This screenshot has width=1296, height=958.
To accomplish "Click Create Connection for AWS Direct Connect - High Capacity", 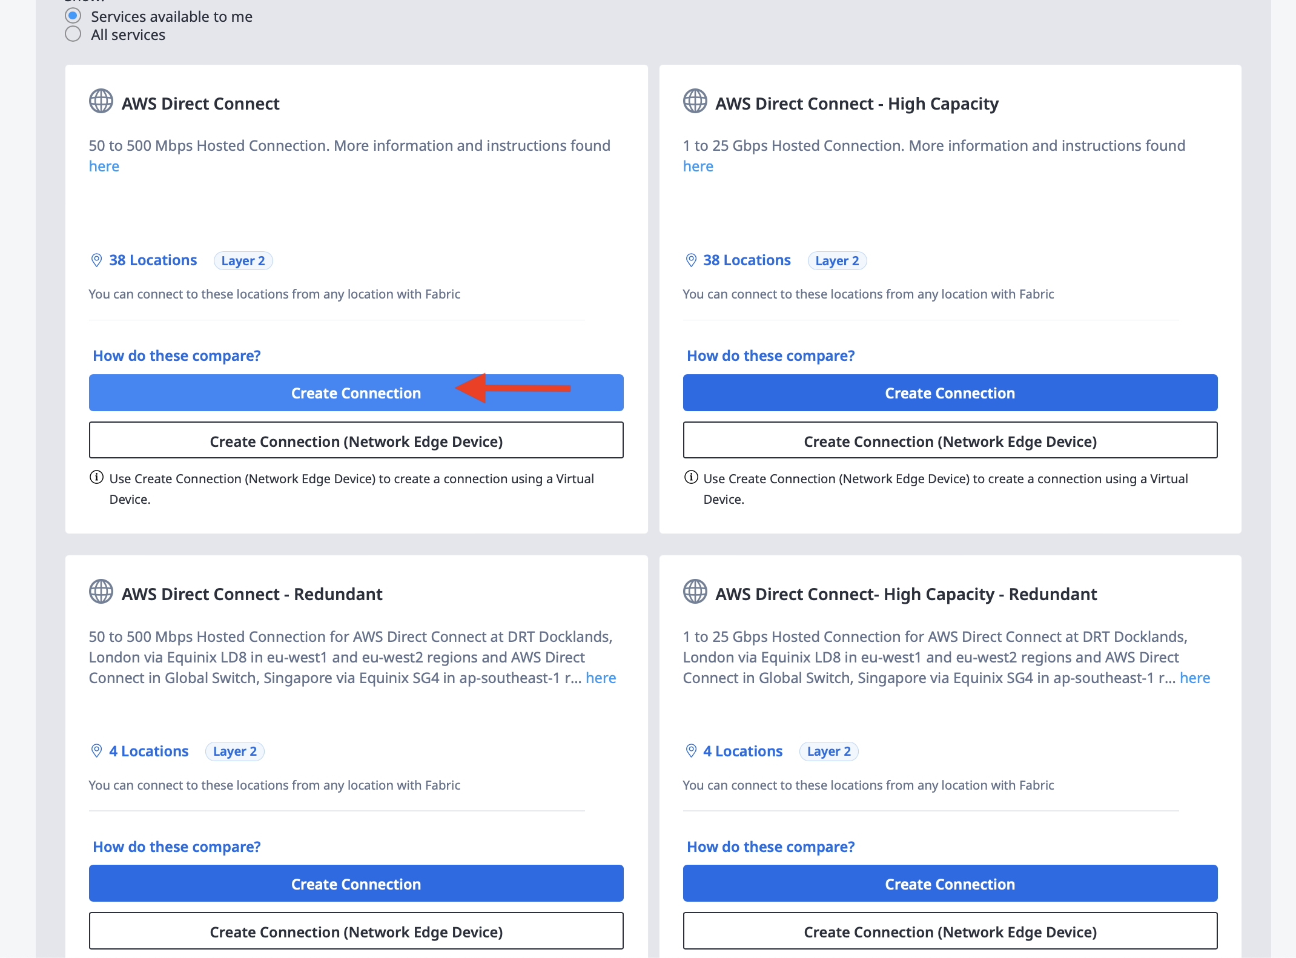I will tap(950, 393).
